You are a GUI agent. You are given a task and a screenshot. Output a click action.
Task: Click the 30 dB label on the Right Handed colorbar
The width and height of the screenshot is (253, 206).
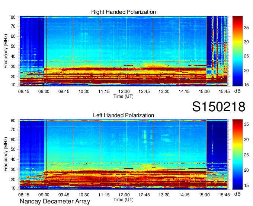point(246,42)
